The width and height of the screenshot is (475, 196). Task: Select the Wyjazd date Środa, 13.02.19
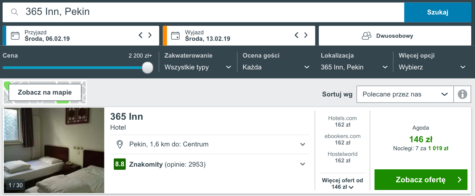click(x=208, y=39)
